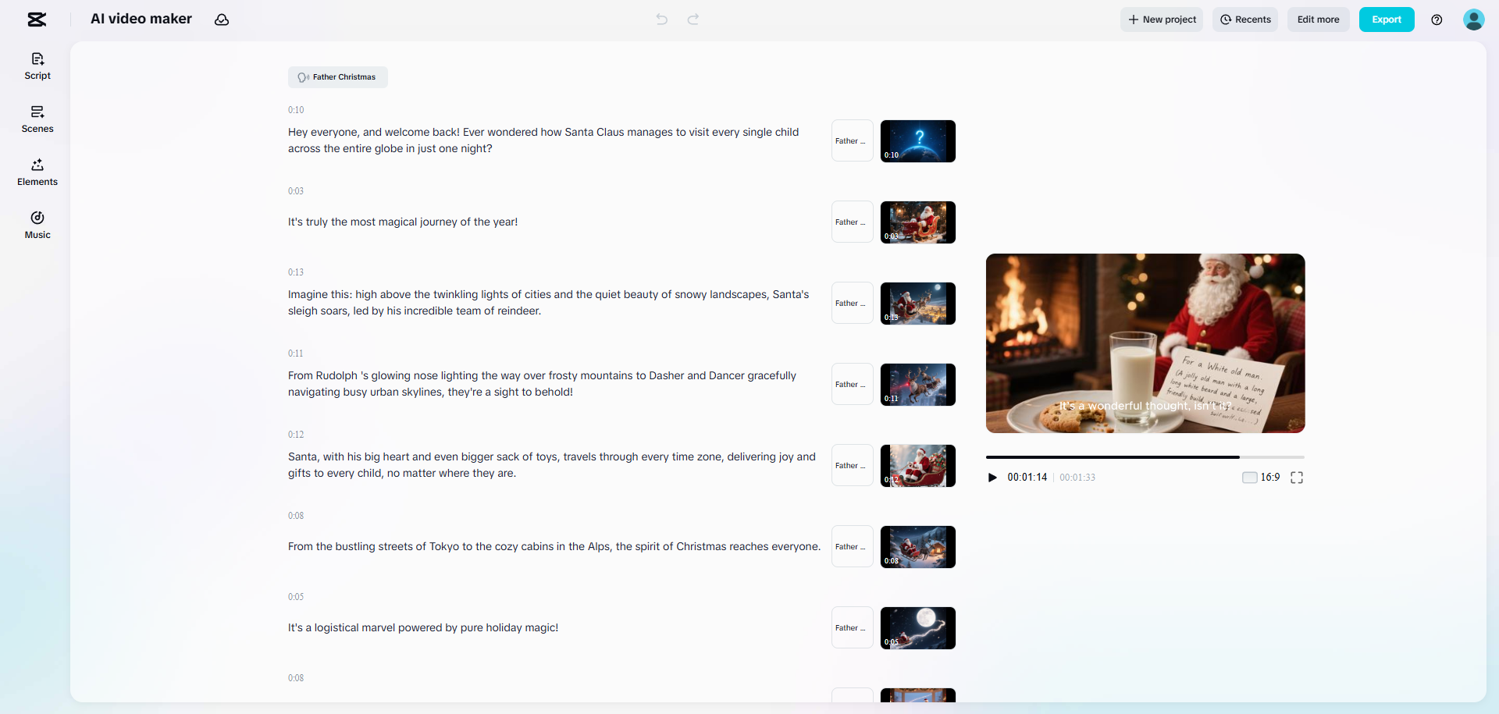The image size is (1499, 714).
Task: Undo the last action
Action: [662, 20]
